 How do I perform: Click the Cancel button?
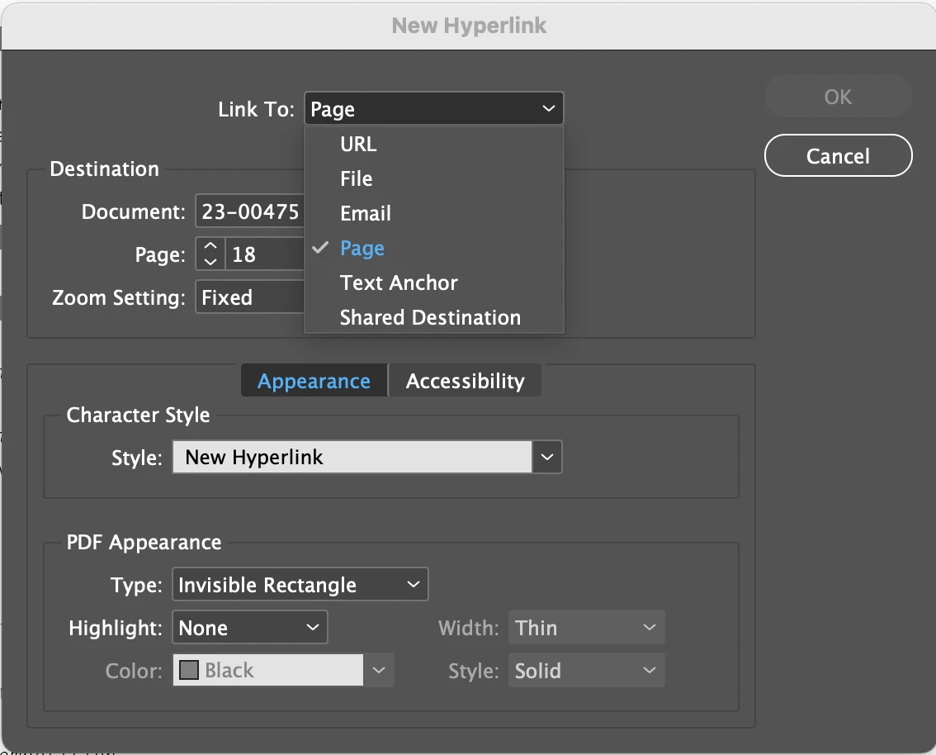[x=838, y=156]
